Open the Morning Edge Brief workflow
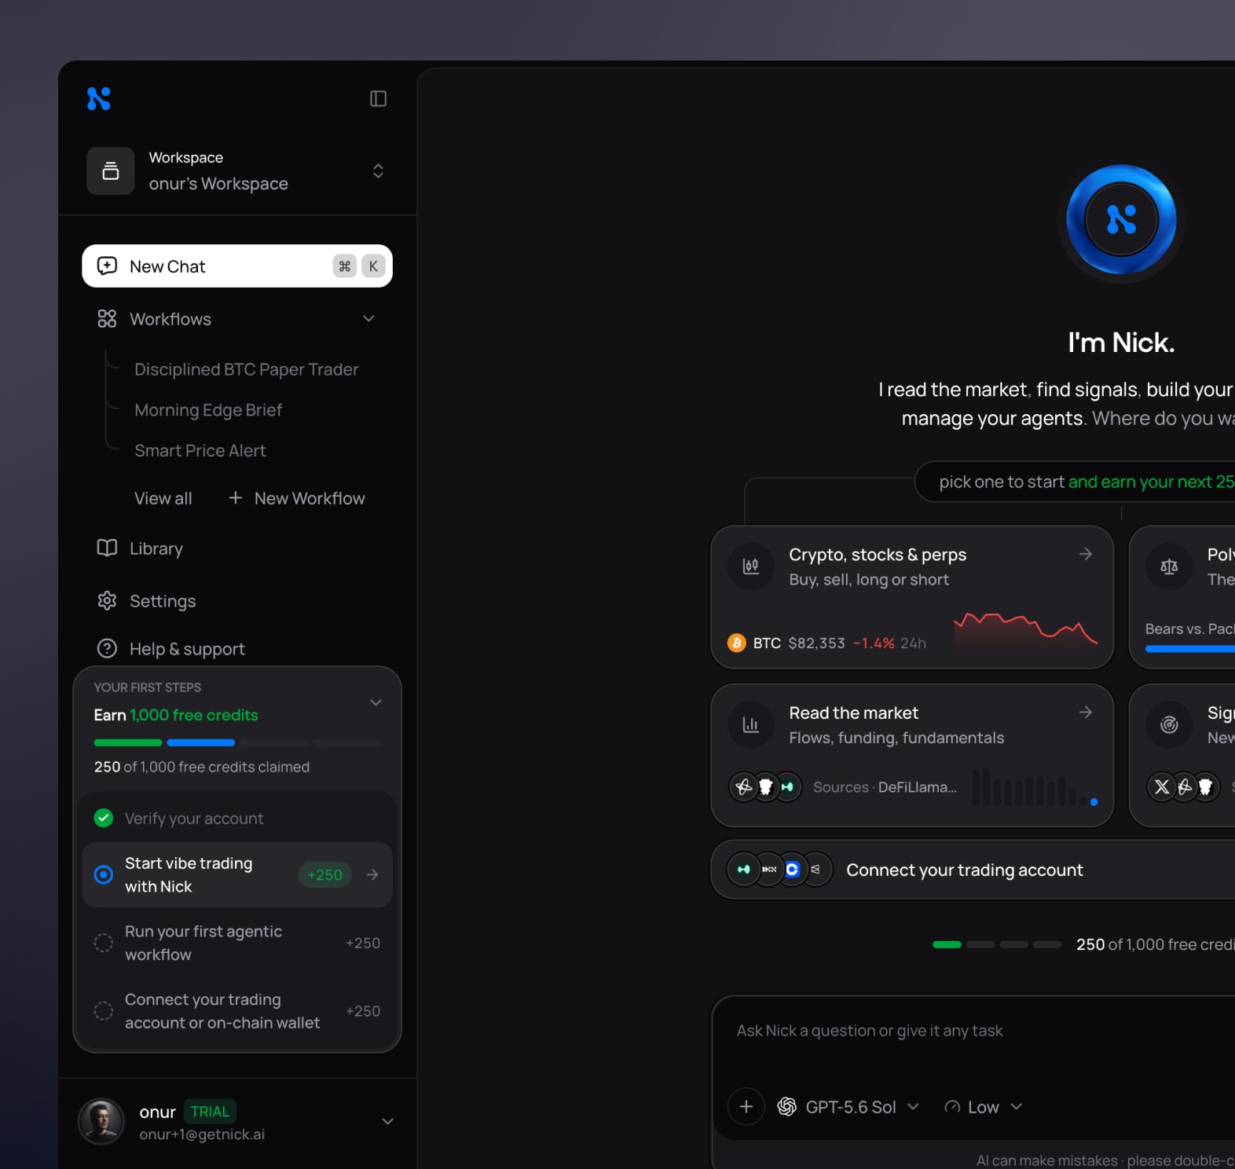The height and width of the screenshot is (1169, 1235). point(208,410)
